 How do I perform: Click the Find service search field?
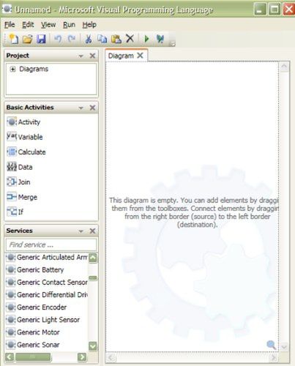pyautogui.click(x=51, y=244)
